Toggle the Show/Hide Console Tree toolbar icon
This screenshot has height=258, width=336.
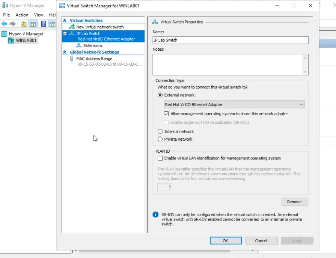(x=33, y=24)
